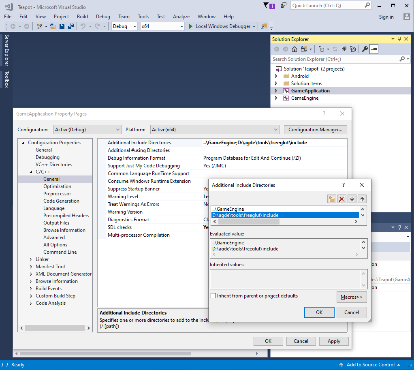
Task: Apply the property page changes
Action: pyautogui.click(x=333, y=341)
